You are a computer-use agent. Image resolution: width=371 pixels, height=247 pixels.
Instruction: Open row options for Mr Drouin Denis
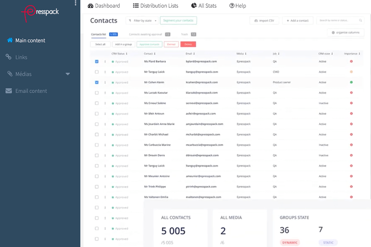(x=105, y=156)
